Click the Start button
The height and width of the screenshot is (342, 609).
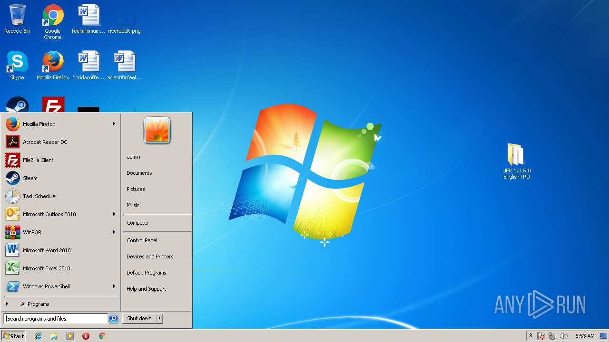tap(13, 336)
